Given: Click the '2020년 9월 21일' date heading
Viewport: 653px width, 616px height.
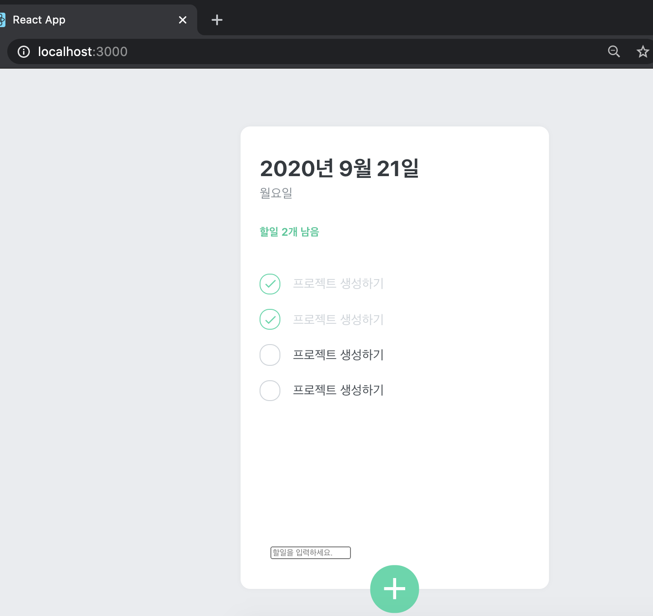Looking at the screenshot, I should click(x=339, y=168).
